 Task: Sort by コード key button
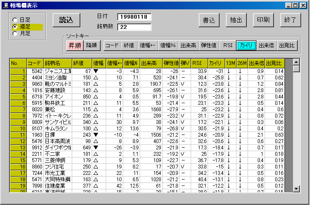[x=112, y=45]
